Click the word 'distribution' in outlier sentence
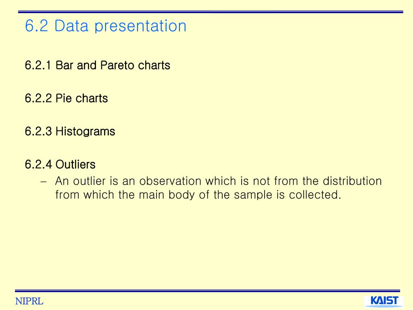The width and height of the screenshot is (413, 310). pos(352,181)
